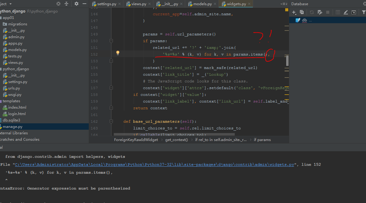Screen dimensions: 366x203
Task: Click the editor vertical scrollbar thumb
Action: point(287,60)
